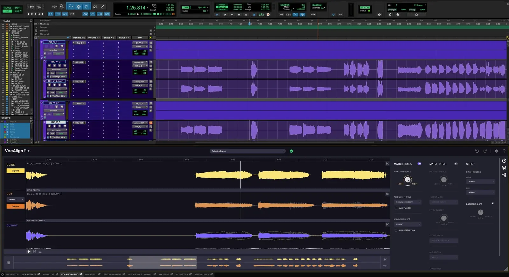Click the Rewind transport button

(x=232, y=14)
